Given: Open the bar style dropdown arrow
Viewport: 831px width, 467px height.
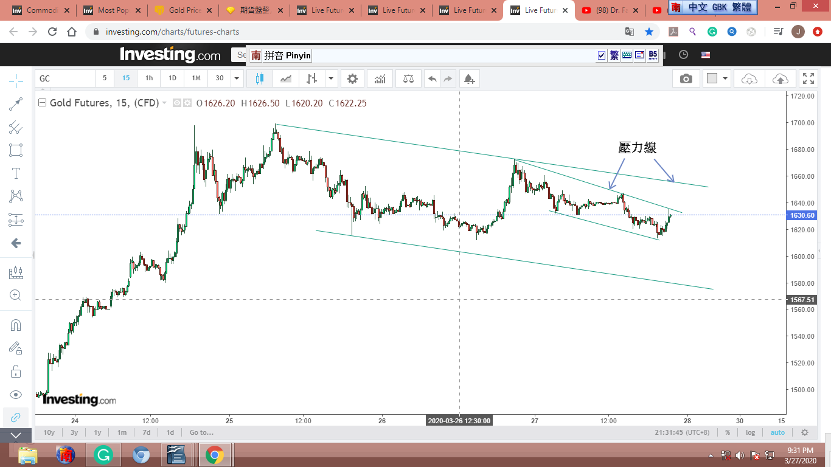Looking at the screenshot, I should point(331,78).
